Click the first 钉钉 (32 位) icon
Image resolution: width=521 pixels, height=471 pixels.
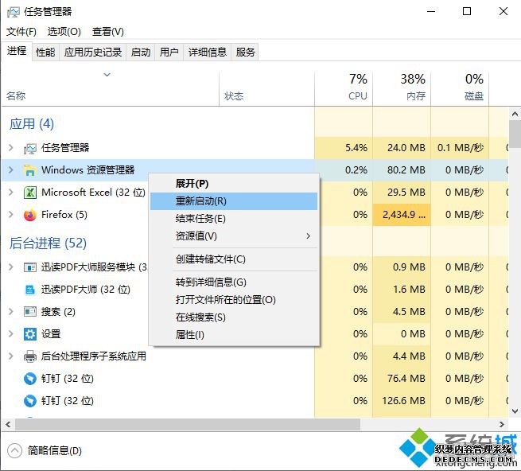tap(30, 379)
